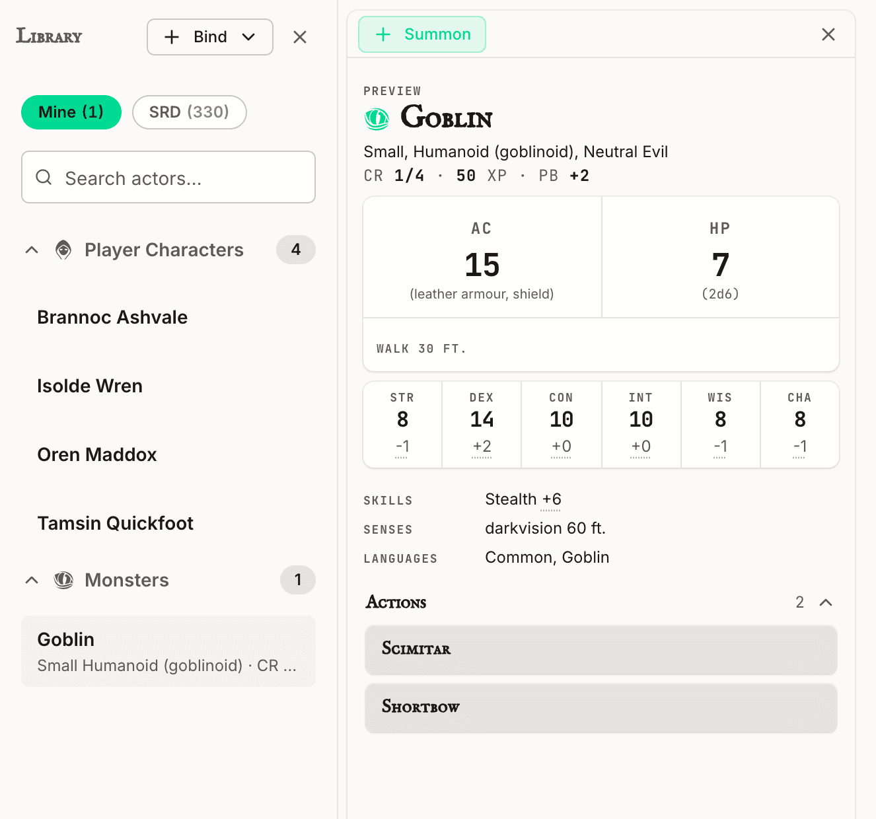Select the Goblin monster entry
Viewport: 876px width, 819px height.
(168, 651)
